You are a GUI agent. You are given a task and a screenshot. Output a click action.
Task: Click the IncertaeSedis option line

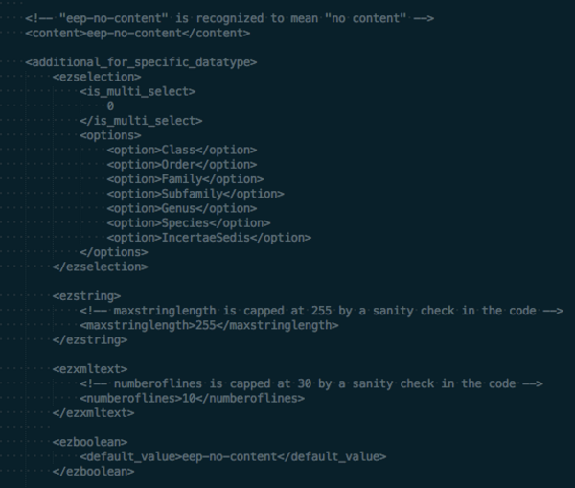[209, 238]
